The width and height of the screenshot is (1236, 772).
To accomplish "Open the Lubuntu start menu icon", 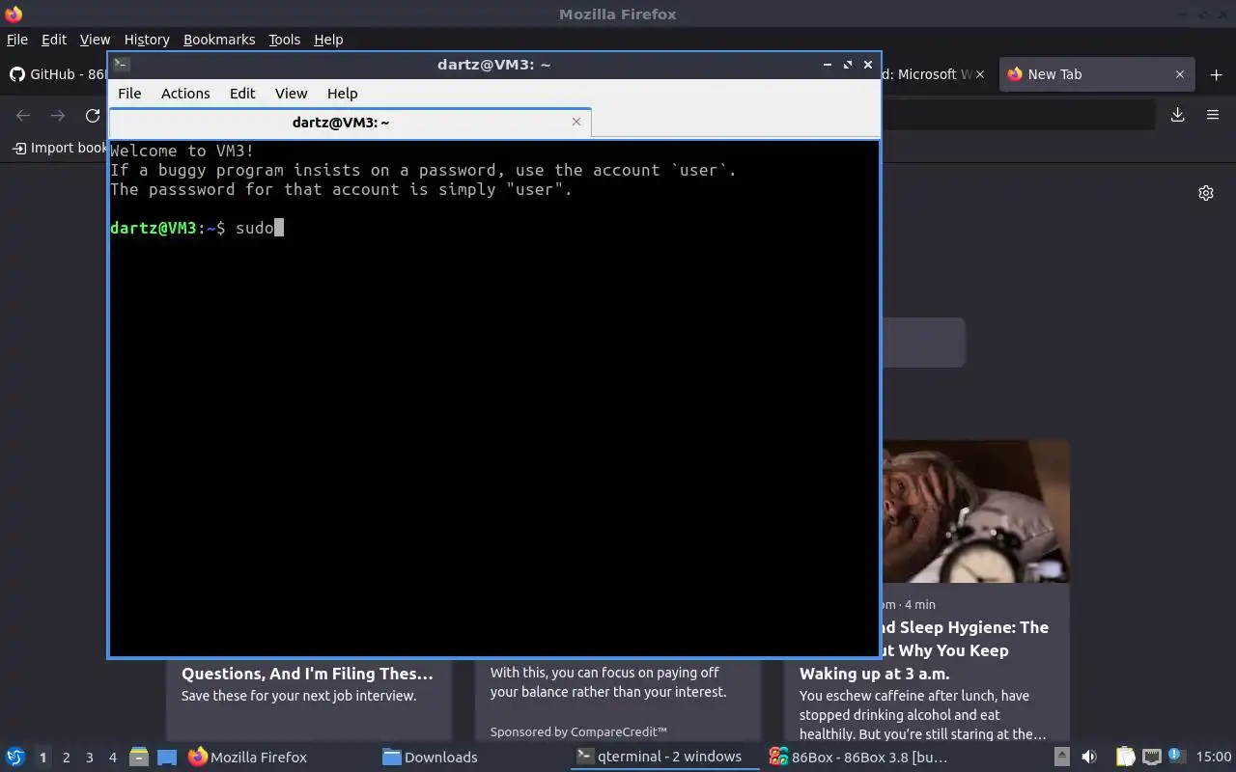I will (14, 757).
